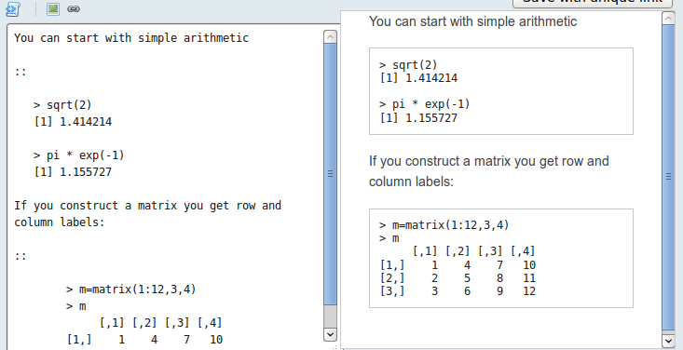
Task: Click the '[1,]' row in preview matrix
Action: (458, 265)
